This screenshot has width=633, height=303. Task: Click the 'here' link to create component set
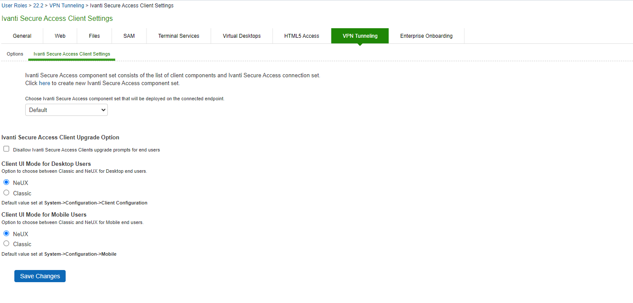(44, 83)
